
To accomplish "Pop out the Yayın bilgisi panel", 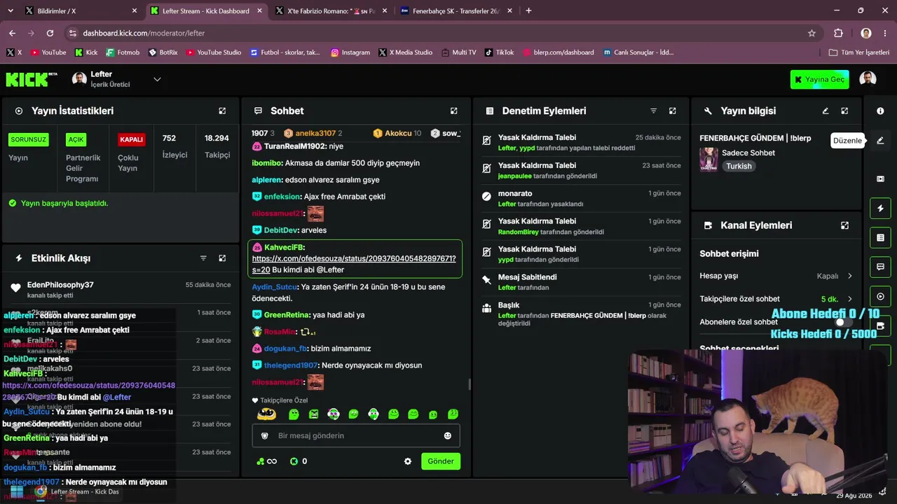I will 844,111.
